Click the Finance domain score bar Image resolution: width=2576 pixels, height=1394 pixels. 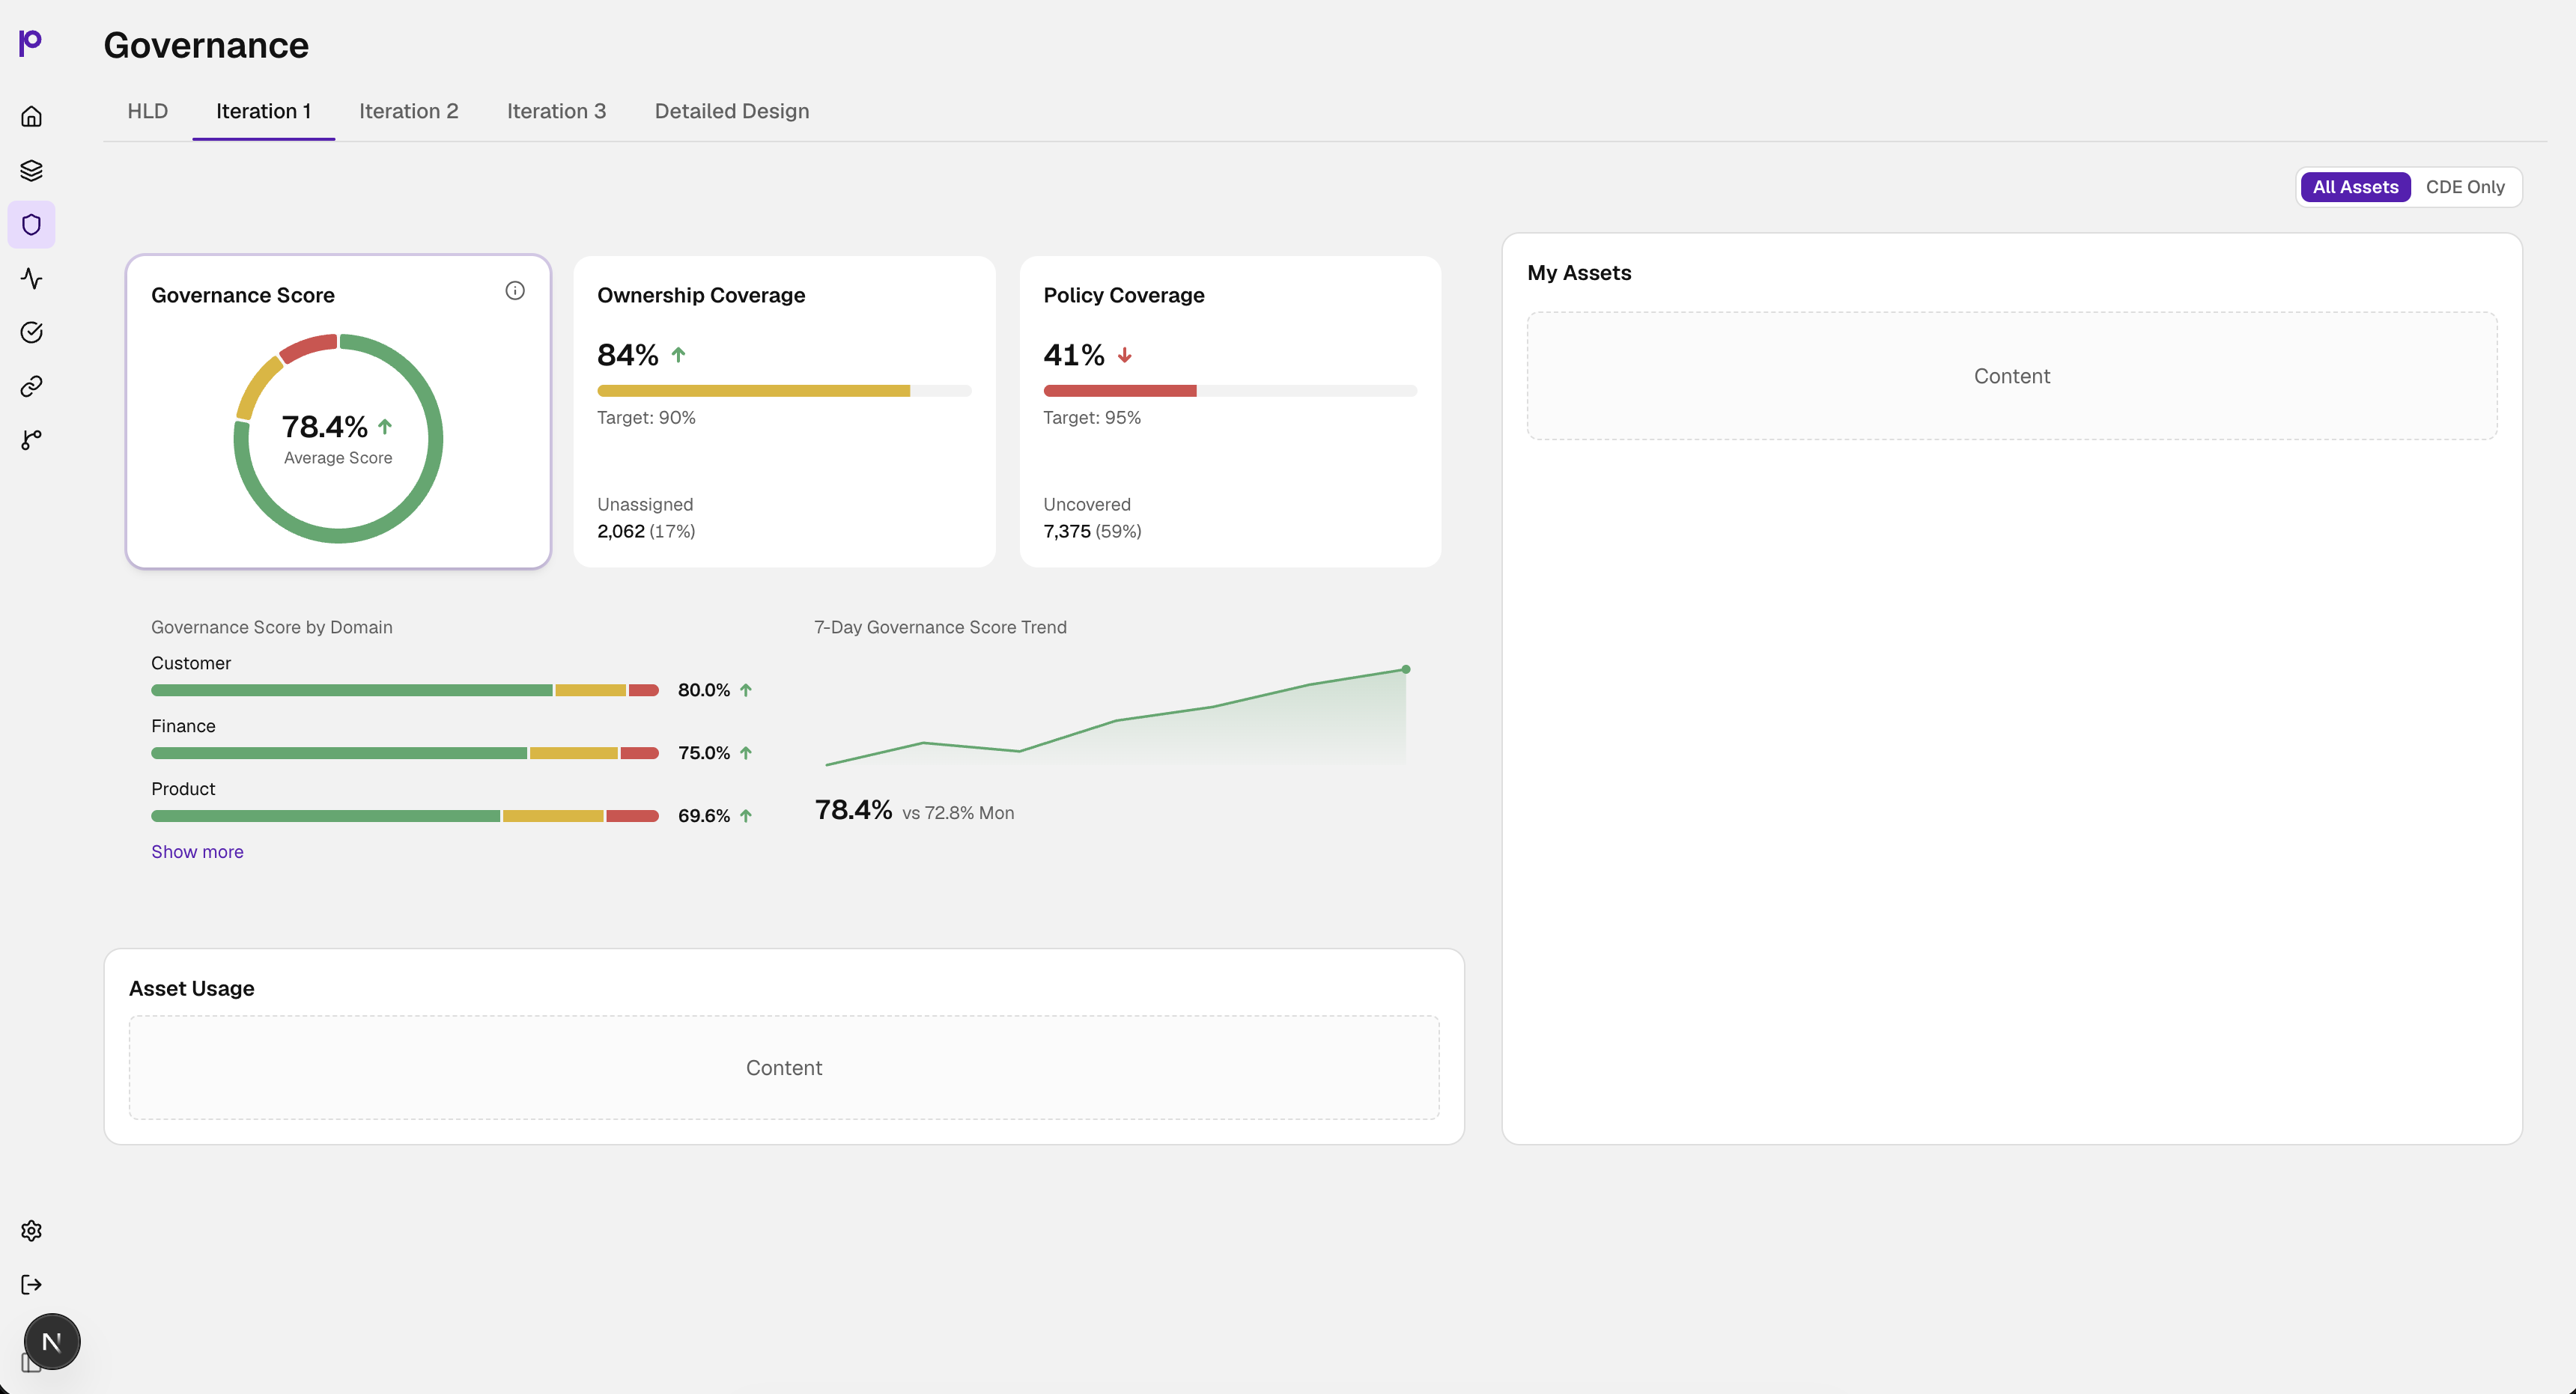click(405, 753)
